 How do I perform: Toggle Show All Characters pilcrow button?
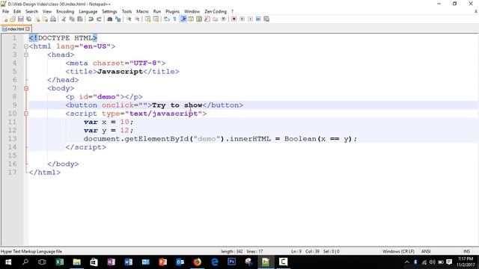174,19
